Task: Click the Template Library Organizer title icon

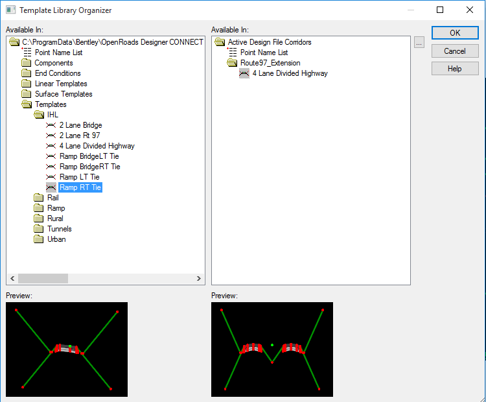Action: (x=10, y=10)
